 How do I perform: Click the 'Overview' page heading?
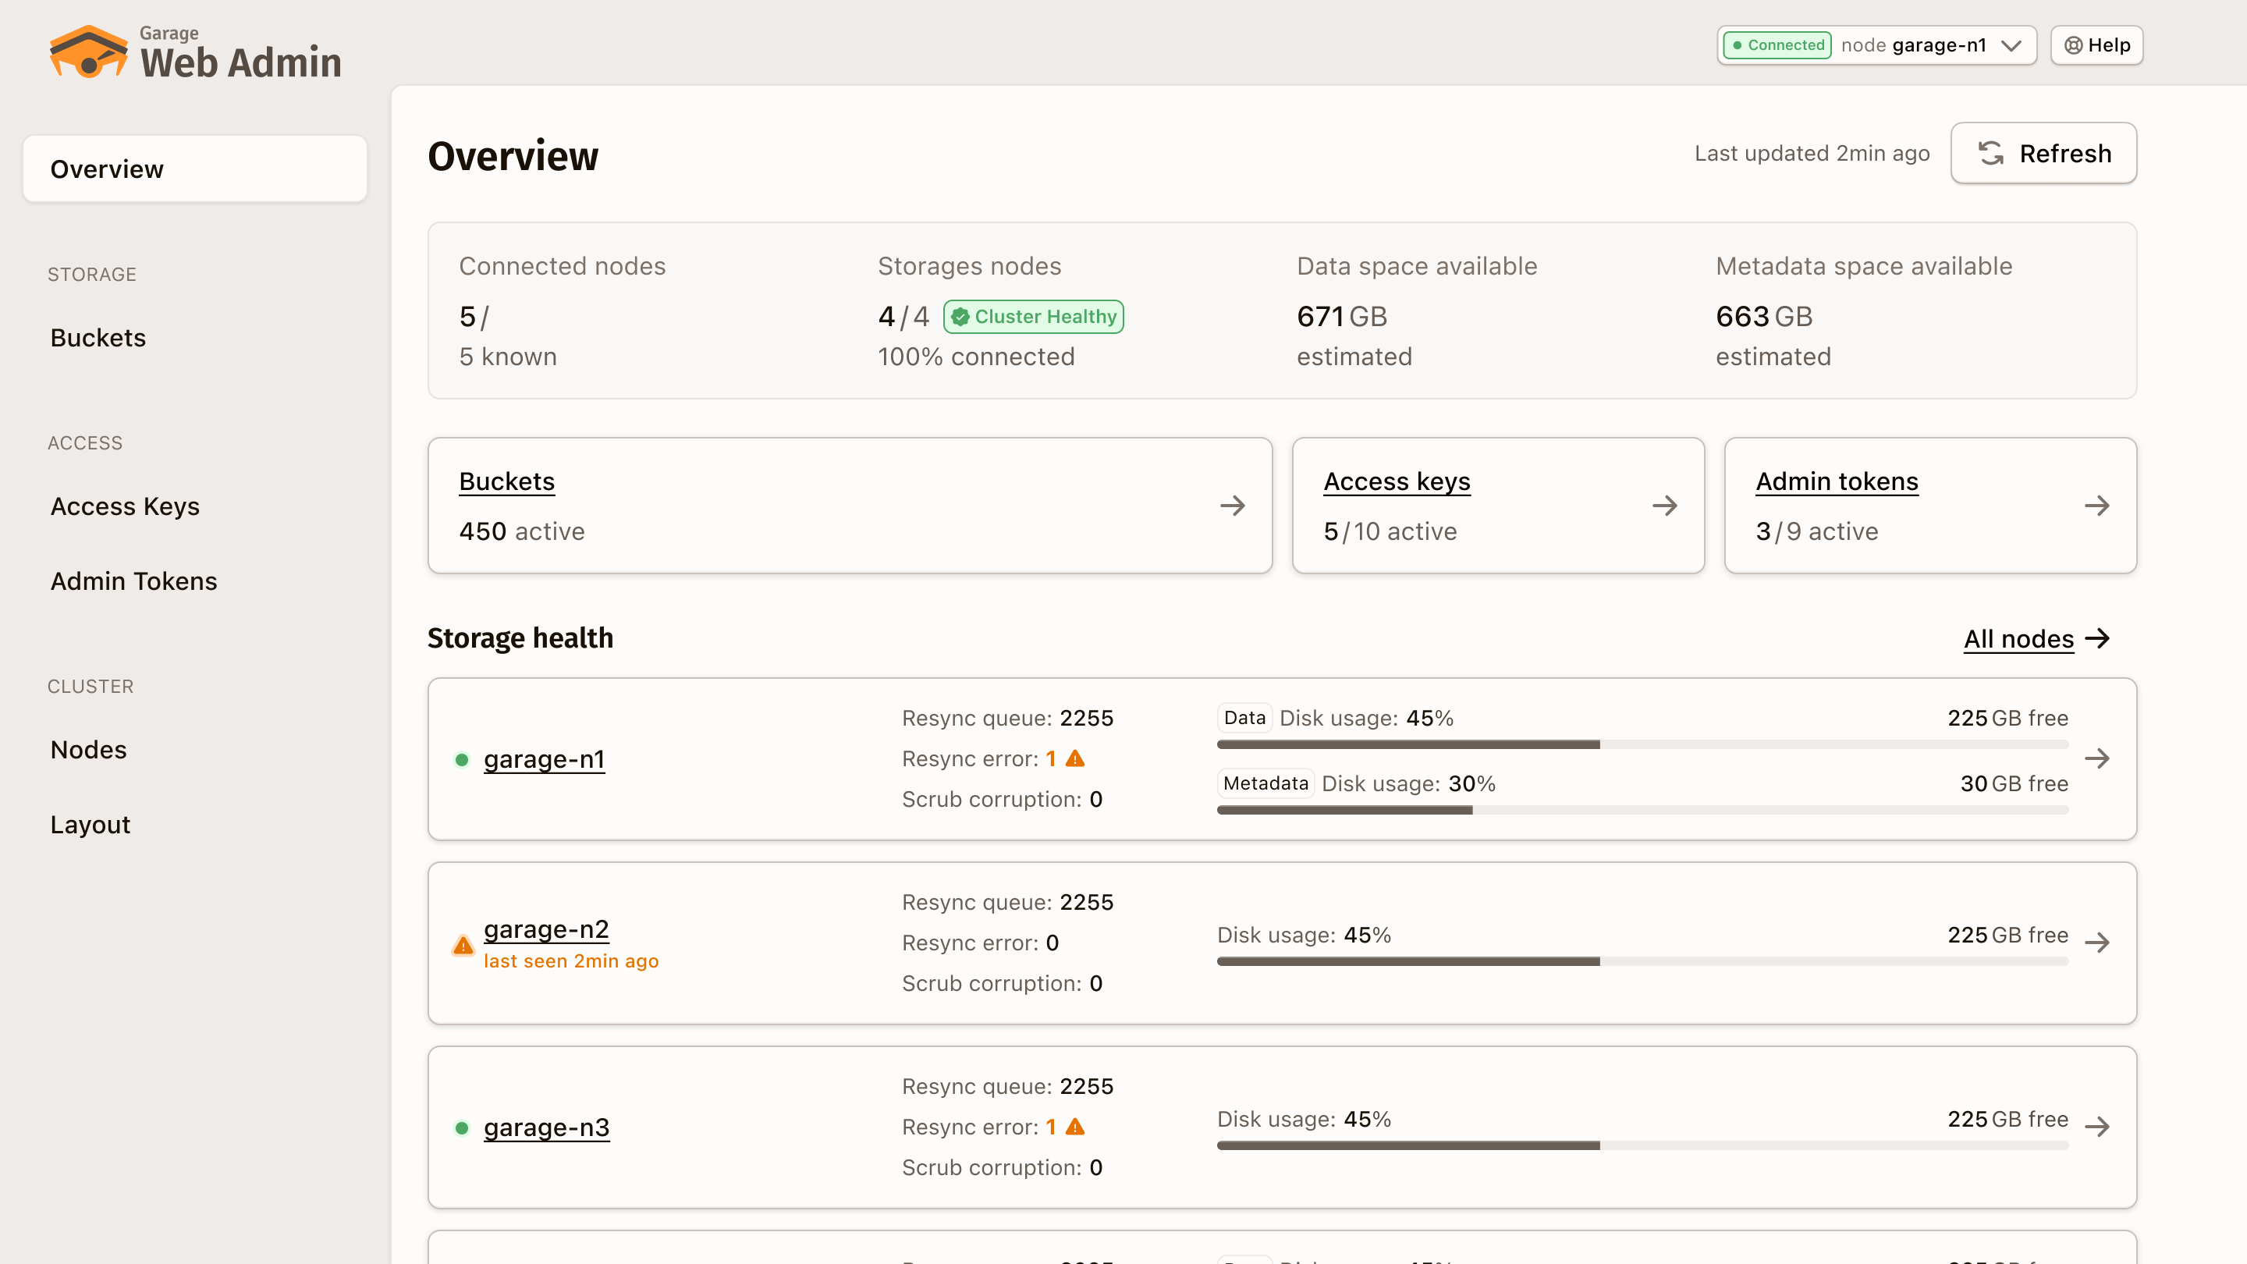(x=513, y=156)
